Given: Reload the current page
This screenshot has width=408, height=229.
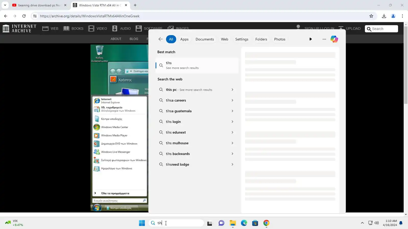Looking at the screenshot, I should coord(24,16).
